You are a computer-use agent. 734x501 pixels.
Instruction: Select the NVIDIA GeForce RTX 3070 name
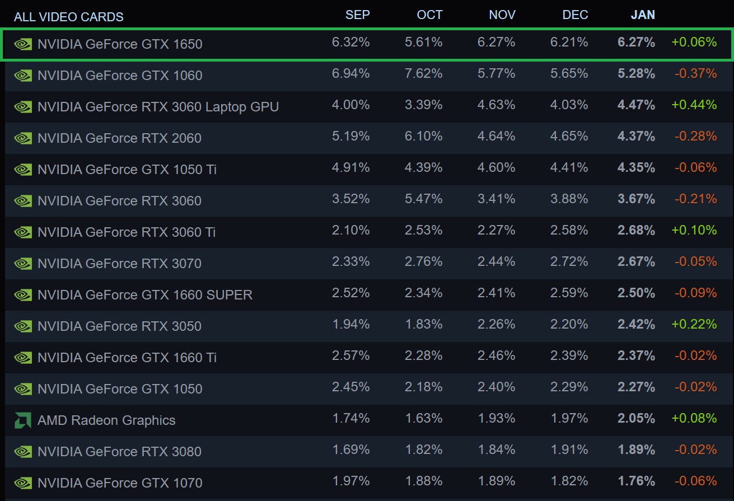(x=119, y=264)
